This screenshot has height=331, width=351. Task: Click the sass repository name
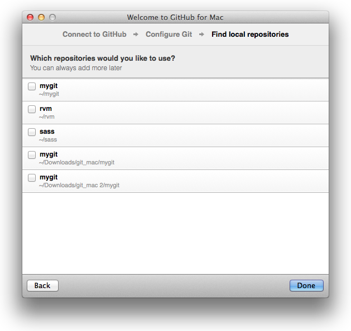coord(47,132)
